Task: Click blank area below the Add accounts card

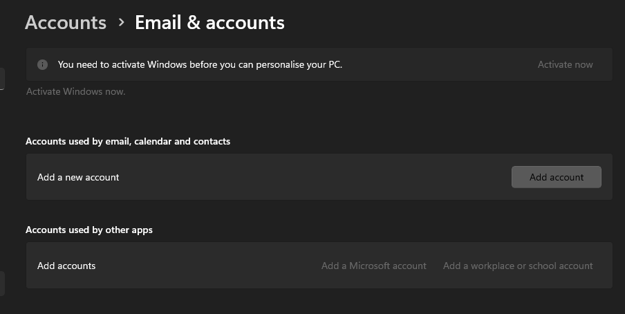Action: click(x=311, y=302)
